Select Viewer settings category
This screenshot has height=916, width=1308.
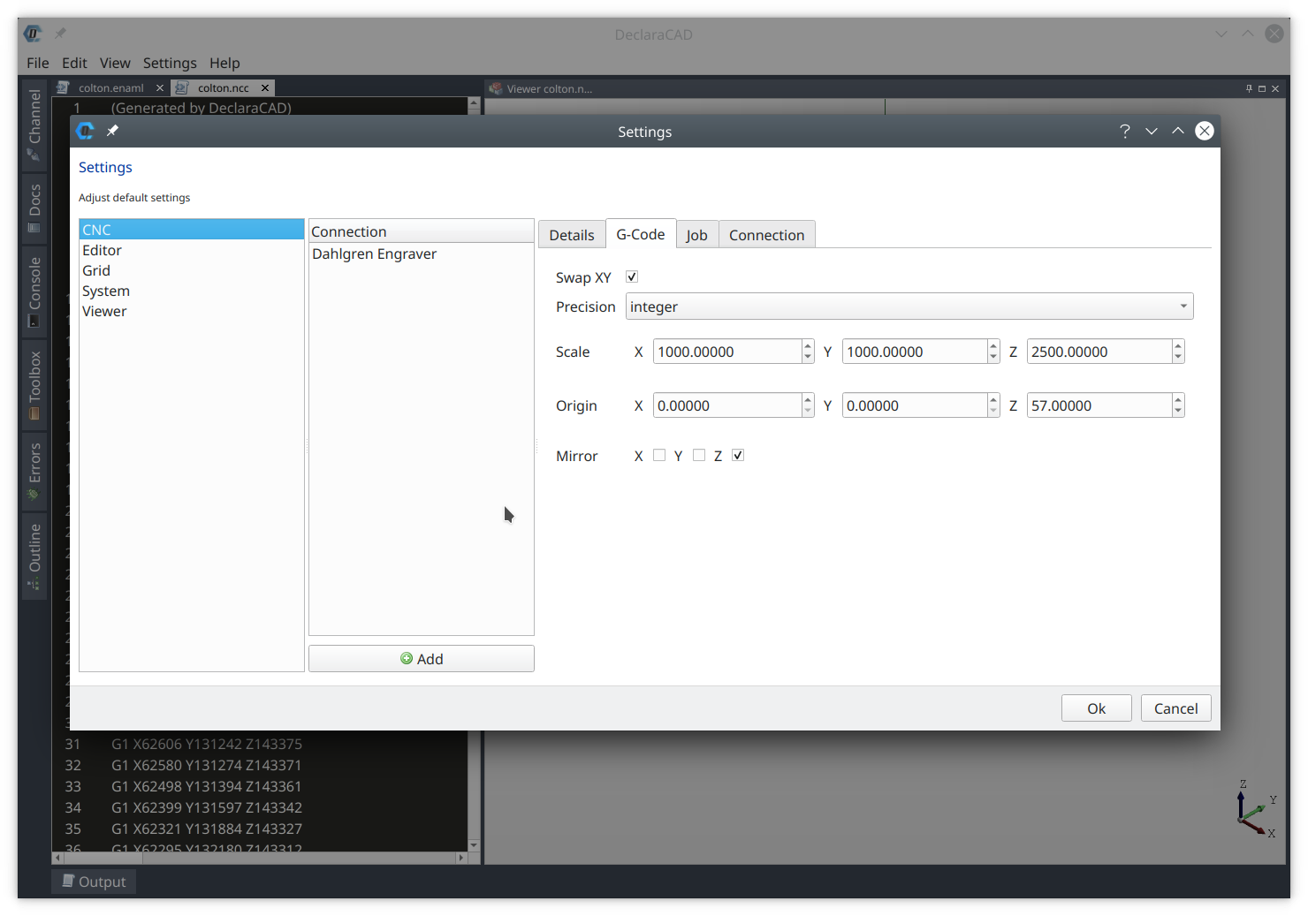tap(192, 311)
